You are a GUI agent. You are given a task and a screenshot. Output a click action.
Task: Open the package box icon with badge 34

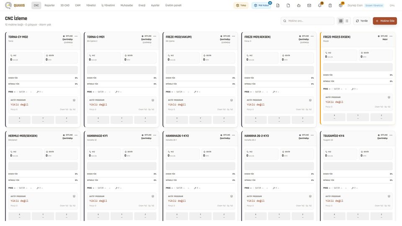click(340, 5)
